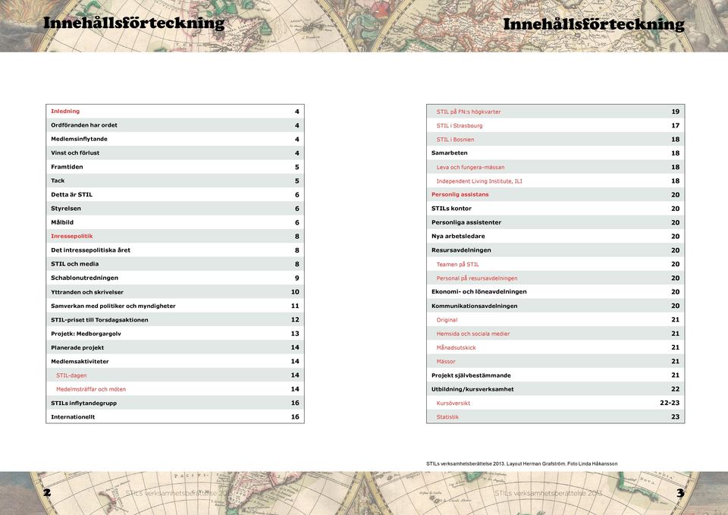The height and width of the screenshot is (515, 728).
Task: Click the 'Inledning' contents entry
Action: (x=175, y=111)
